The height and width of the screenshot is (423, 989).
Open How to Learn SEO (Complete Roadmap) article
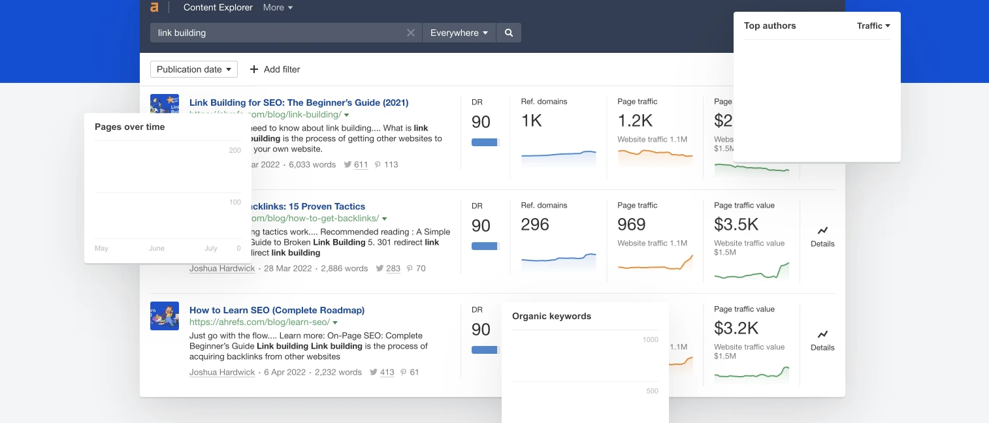[277, 310]
